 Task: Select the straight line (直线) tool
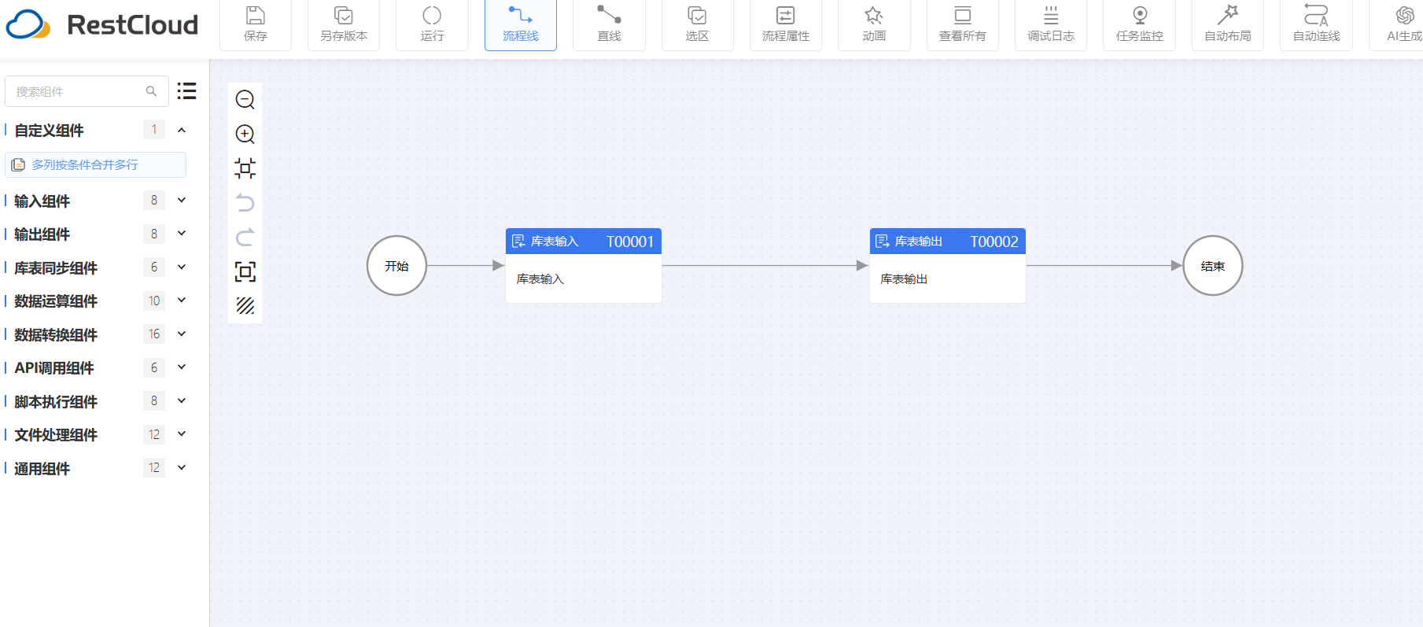[x=609, y=24]
